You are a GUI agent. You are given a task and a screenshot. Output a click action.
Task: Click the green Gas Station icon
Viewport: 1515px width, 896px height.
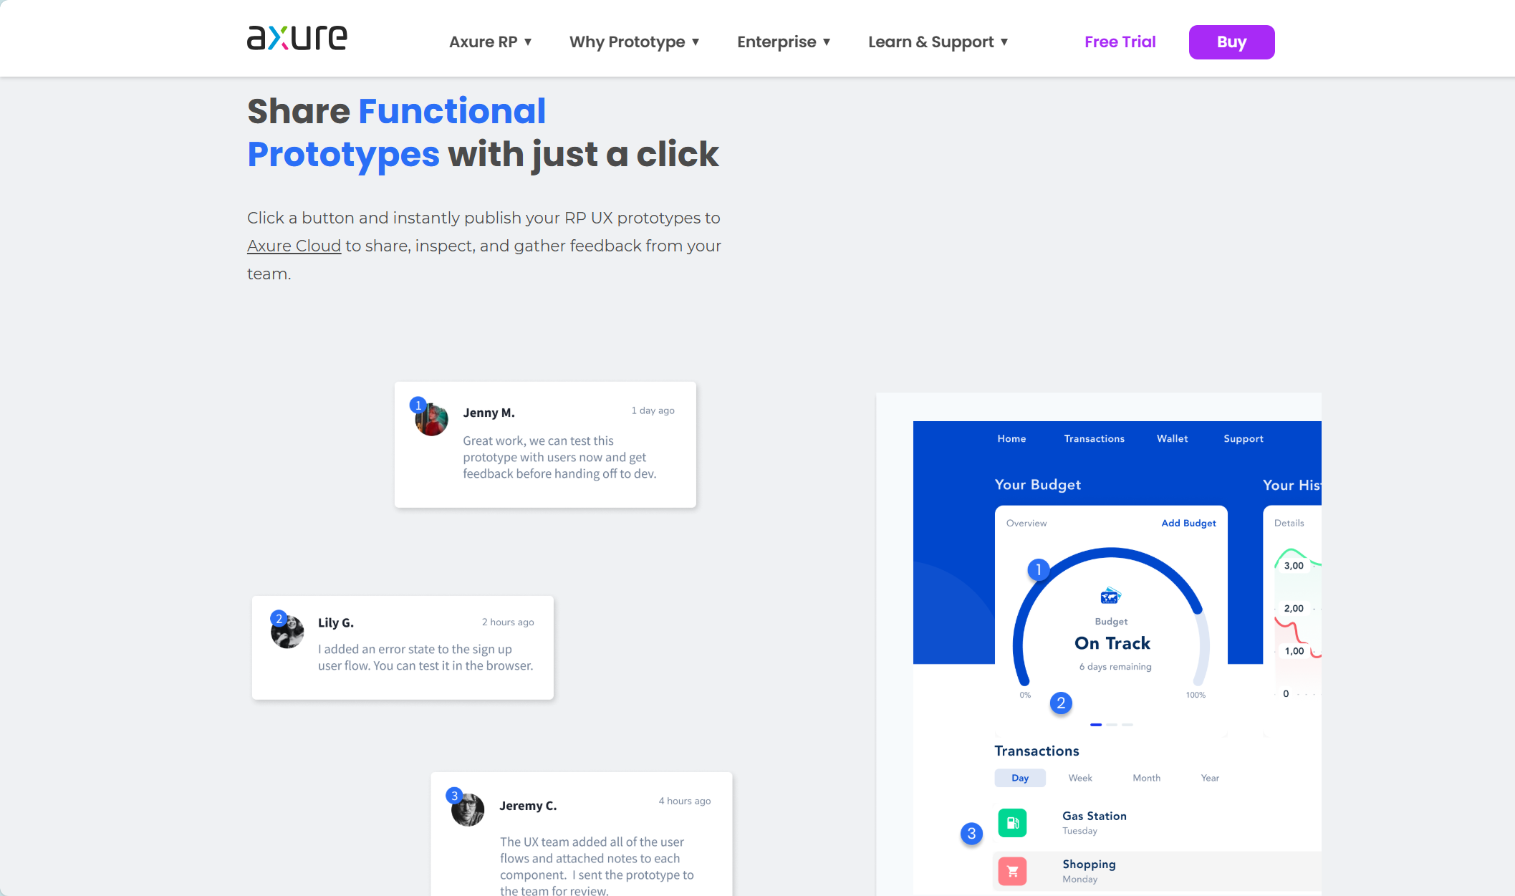1012,823
